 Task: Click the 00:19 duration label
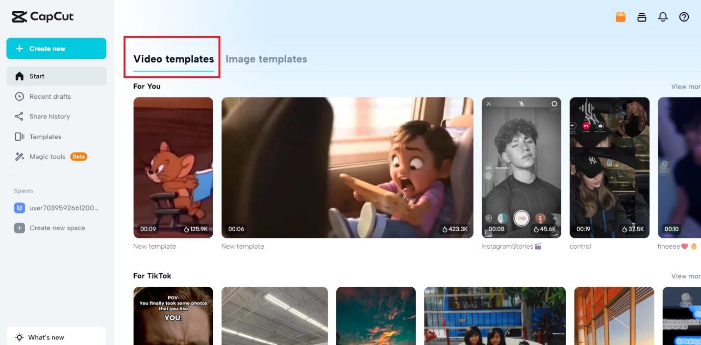[x=583, y=229]
